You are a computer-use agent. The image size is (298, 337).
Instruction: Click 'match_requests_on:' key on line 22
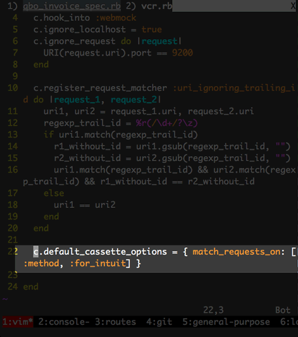click(x=239, y=252)
